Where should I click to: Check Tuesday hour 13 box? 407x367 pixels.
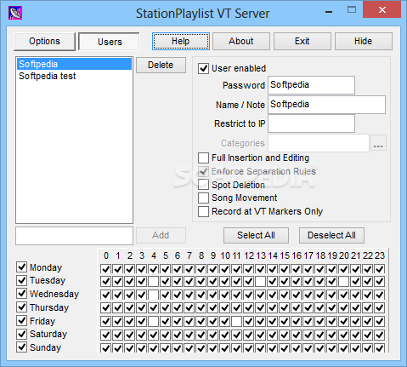[260, 282]
